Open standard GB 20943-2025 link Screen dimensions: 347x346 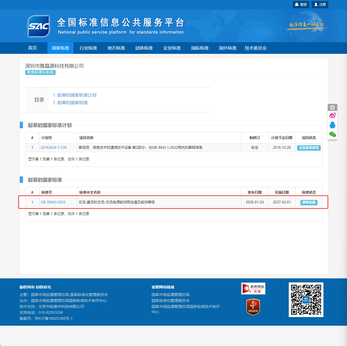point(53,202)
